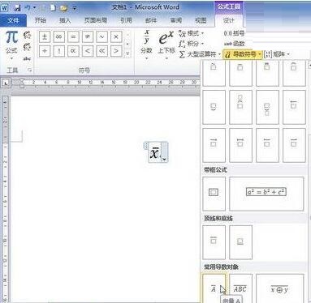
Task: Insert the infinity ∞ symbol
Action: 58,36
